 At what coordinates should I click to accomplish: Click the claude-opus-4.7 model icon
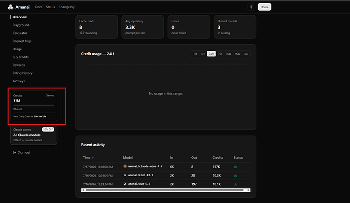coord(125,166)
